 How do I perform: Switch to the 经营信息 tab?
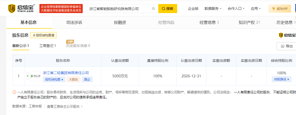209,23
